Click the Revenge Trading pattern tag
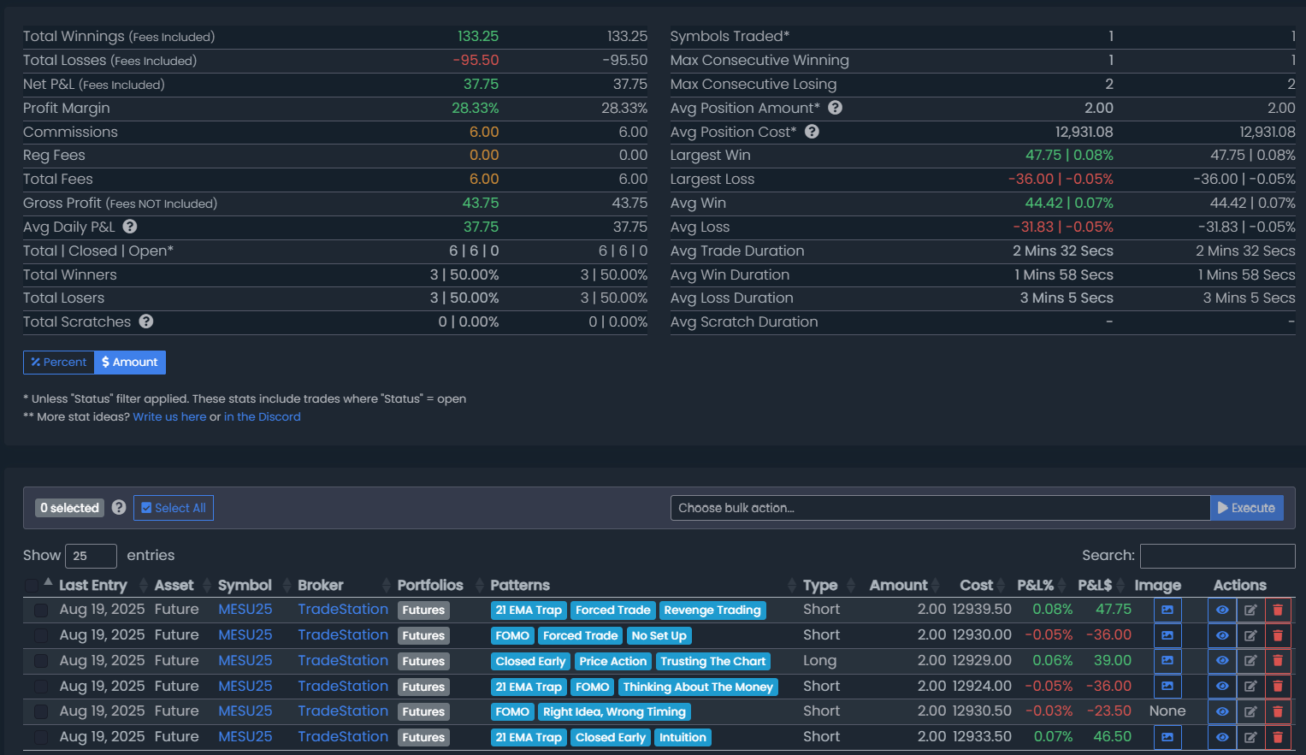Image resolution: width=1306 pixels, height=755 pixels. point(712,610)
